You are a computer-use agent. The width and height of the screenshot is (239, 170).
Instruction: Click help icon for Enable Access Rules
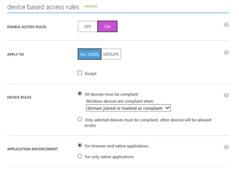[x=226, y=25]
